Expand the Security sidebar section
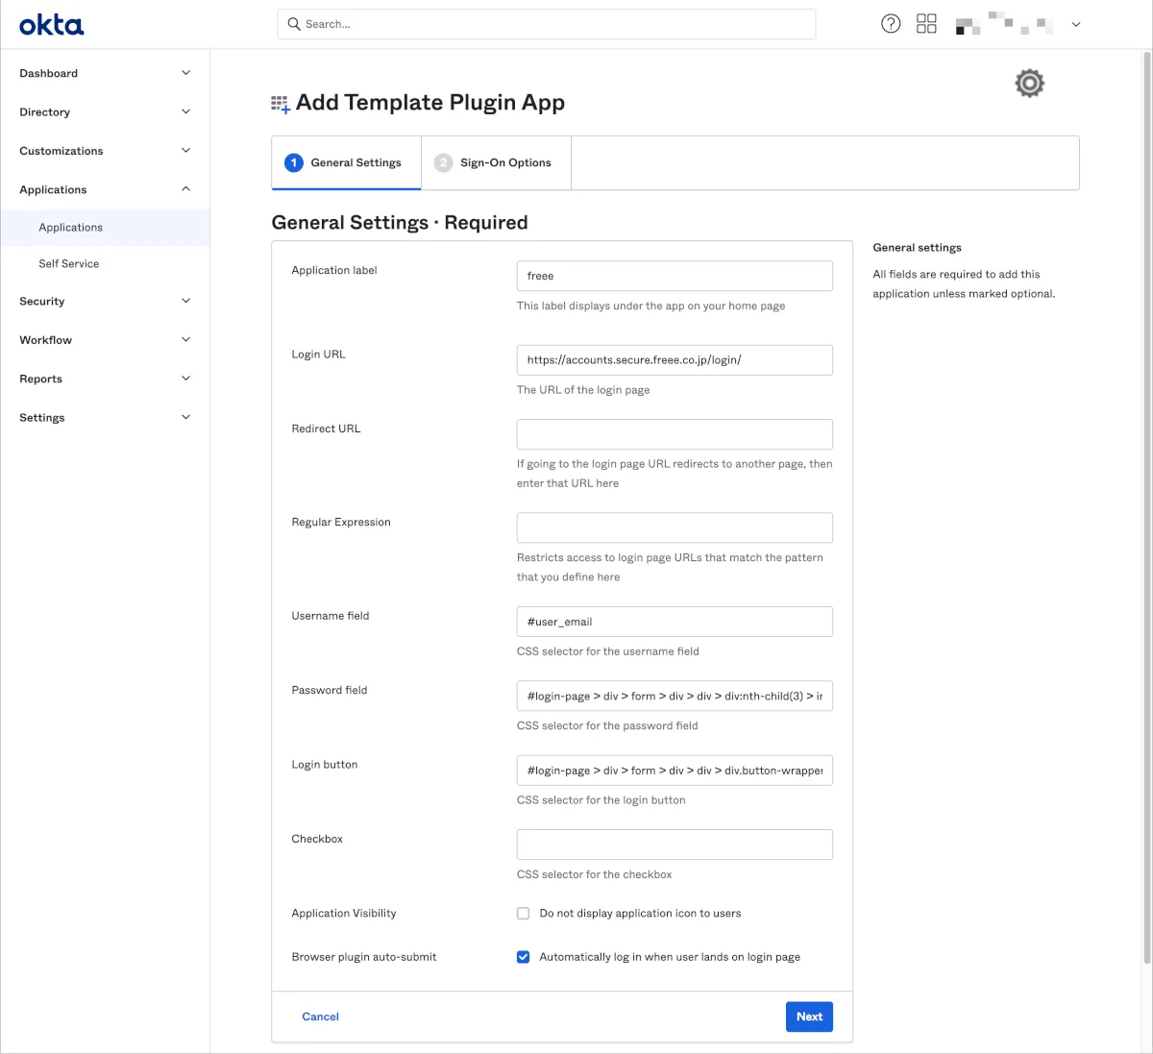This screenshot has height=1054, width=1153. (185, 301)
